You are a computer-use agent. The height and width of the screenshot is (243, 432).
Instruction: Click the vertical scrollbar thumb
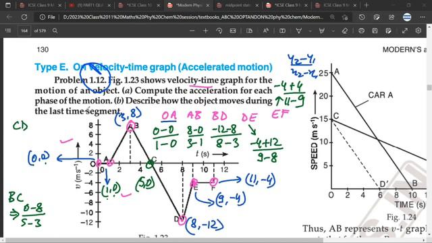429,87
